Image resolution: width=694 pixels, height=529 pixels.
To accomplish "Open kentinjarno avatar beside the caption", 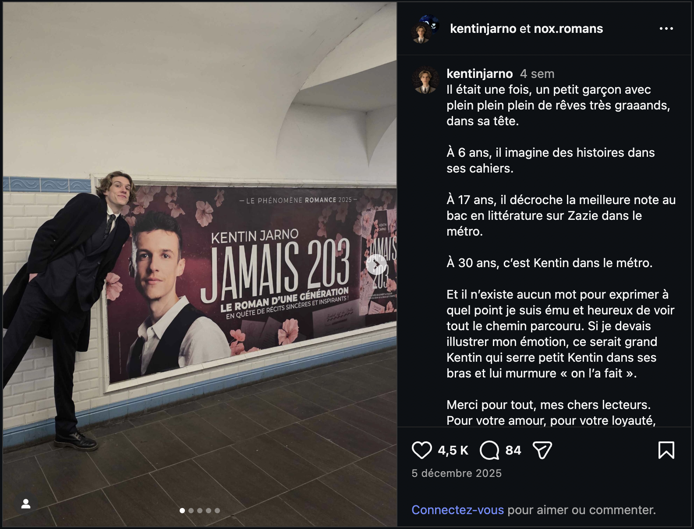I will (x=425, y=80).
